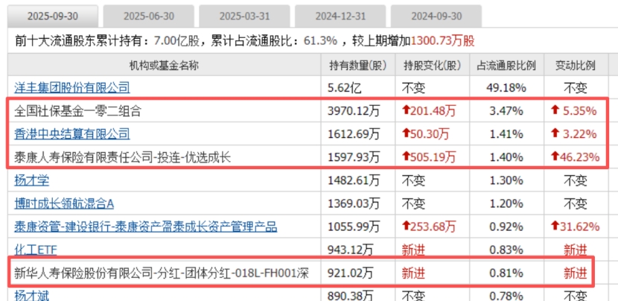Click the 1.40% share ratio

pyautogui.click(x=506, y=157)
